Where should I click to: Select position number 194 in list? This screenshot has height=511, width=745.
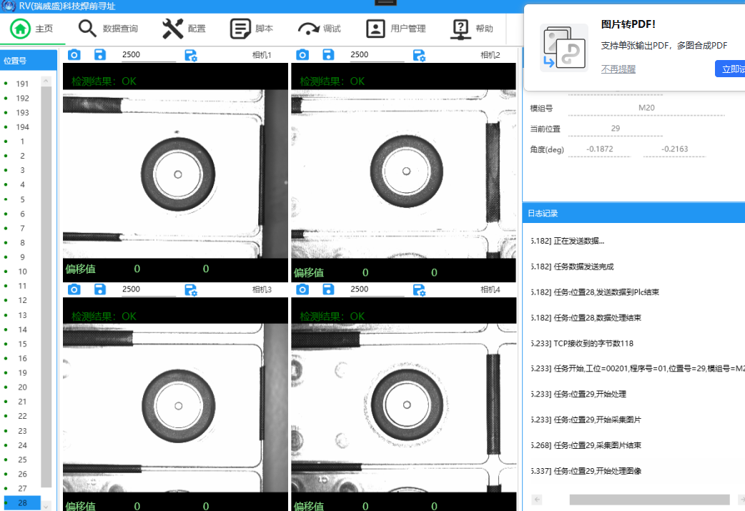pos(22,126)
